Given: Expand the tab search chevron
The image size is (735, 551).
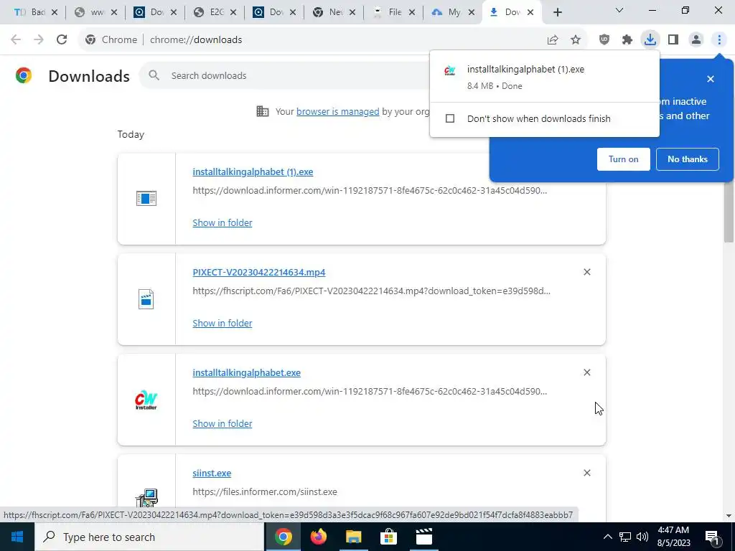Looking at the screenshot, I should 619,10.
